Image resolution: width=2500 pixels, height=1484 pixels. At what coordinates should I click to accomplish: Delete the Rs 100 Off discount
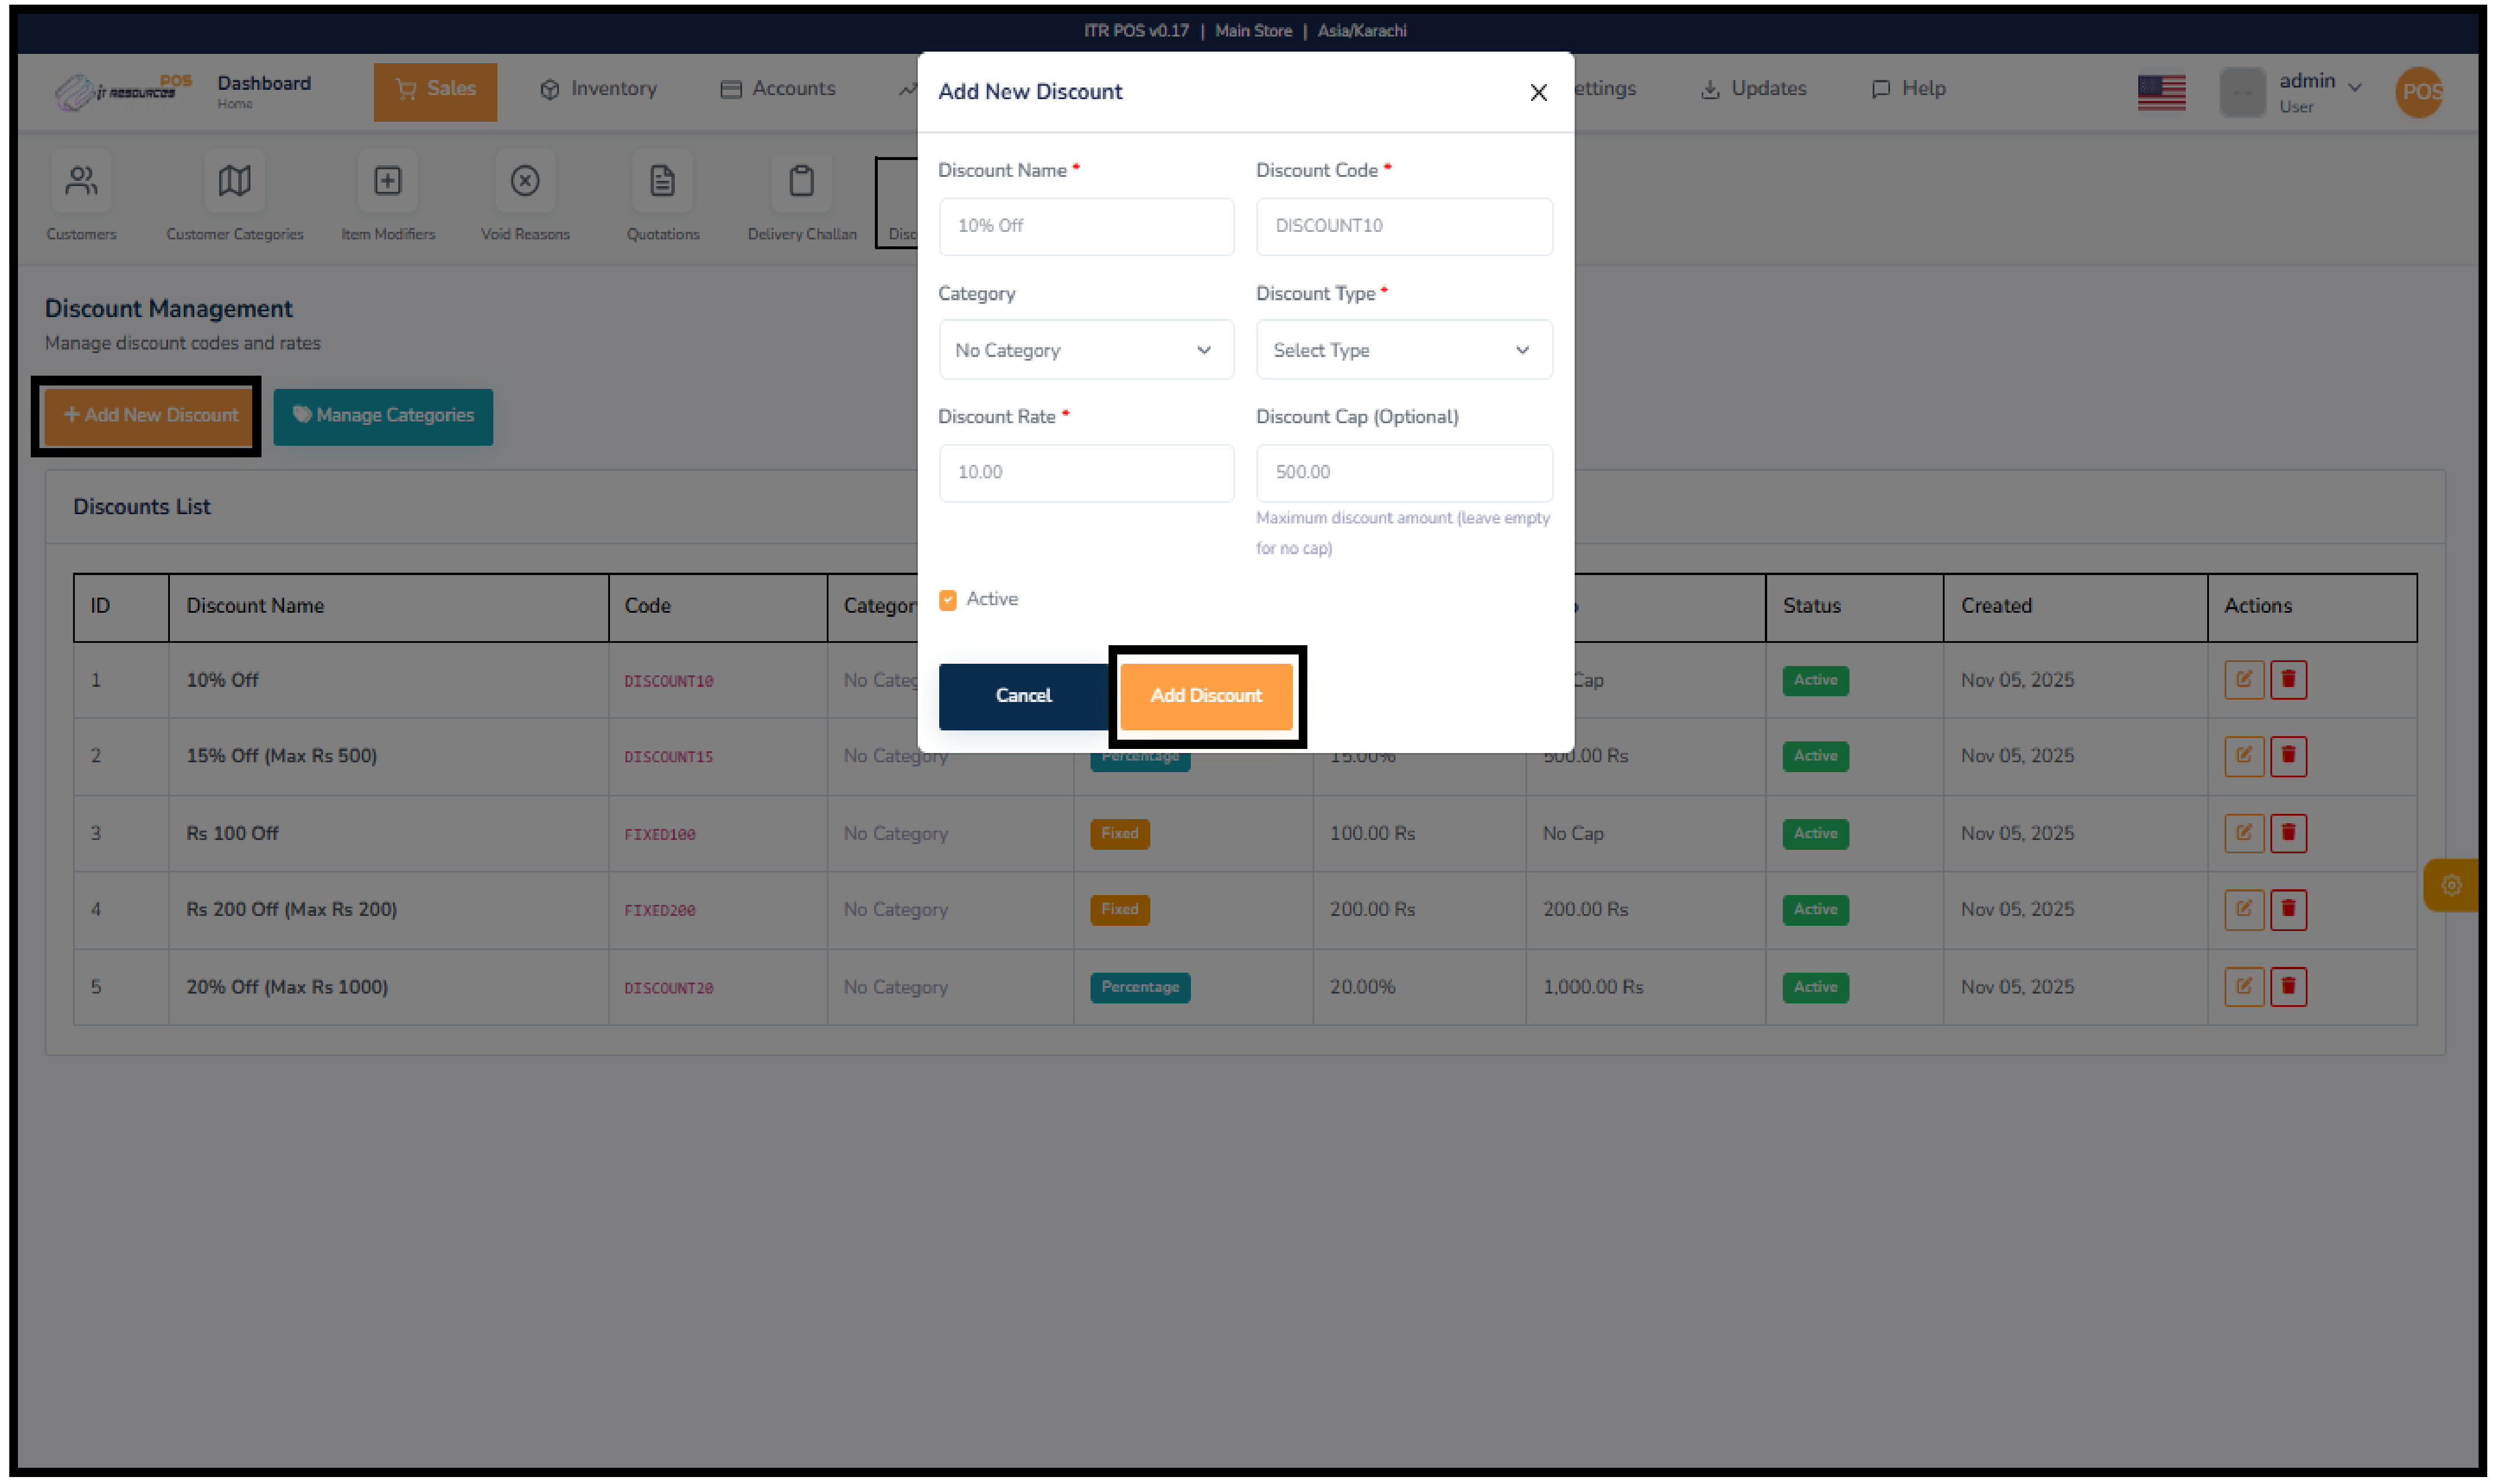2289,832
